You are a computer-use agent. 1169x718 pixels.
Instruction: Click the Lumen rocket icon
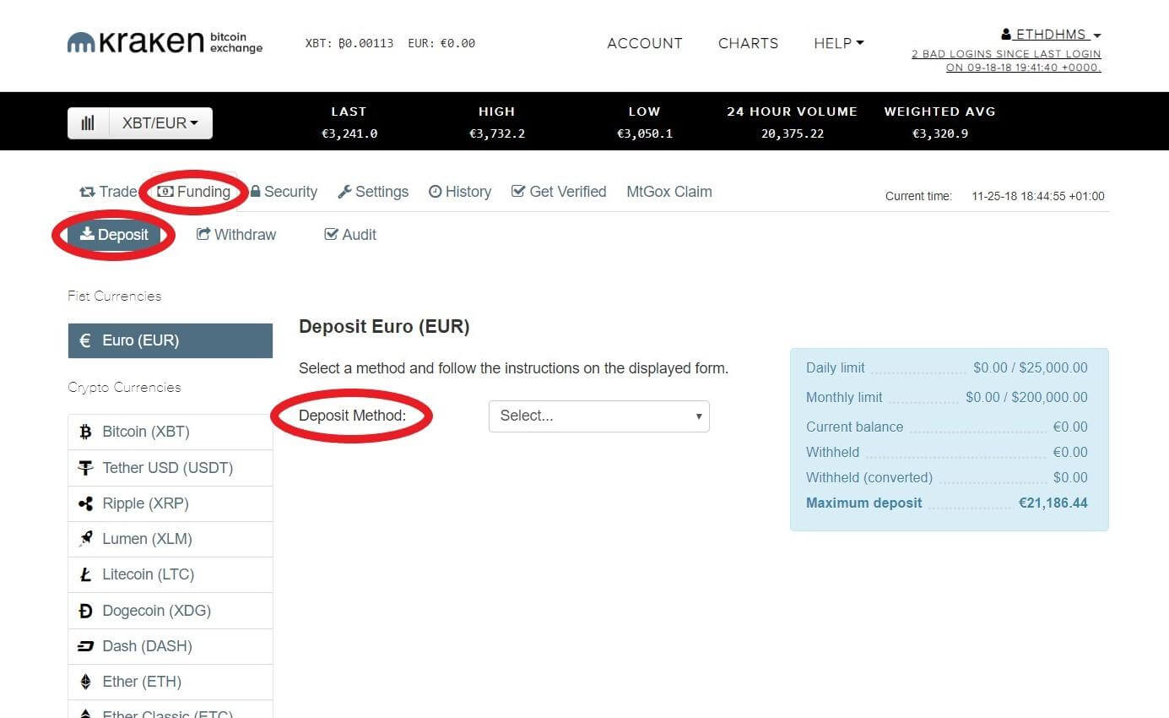pos(85,539)
